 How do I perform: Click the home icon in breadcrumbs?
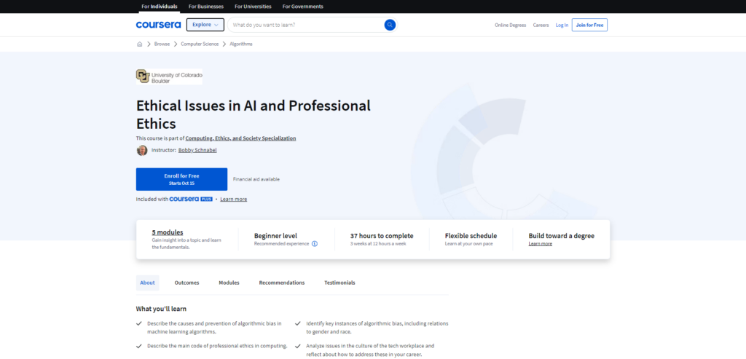(x=139, y=44)
